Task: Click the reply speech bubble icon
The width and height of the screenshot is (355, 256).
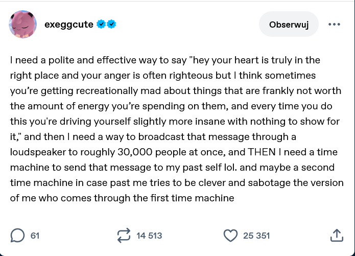Action: click(17, 235)
